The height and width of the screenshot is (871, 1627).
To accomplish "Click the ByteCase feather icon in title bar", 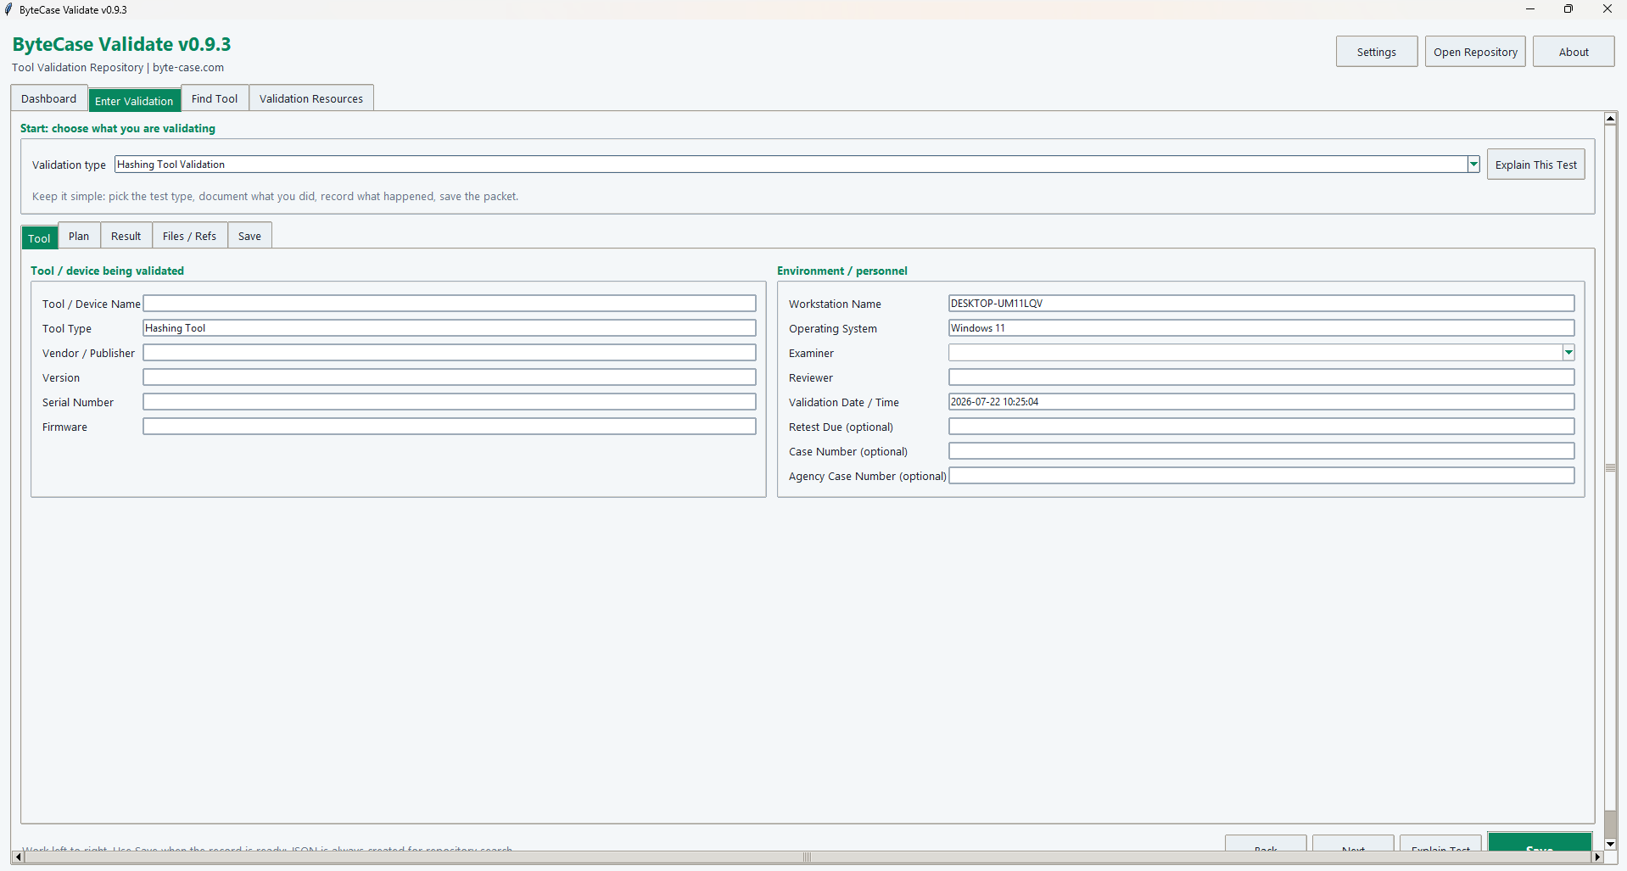I will click(x=8, y=9).
